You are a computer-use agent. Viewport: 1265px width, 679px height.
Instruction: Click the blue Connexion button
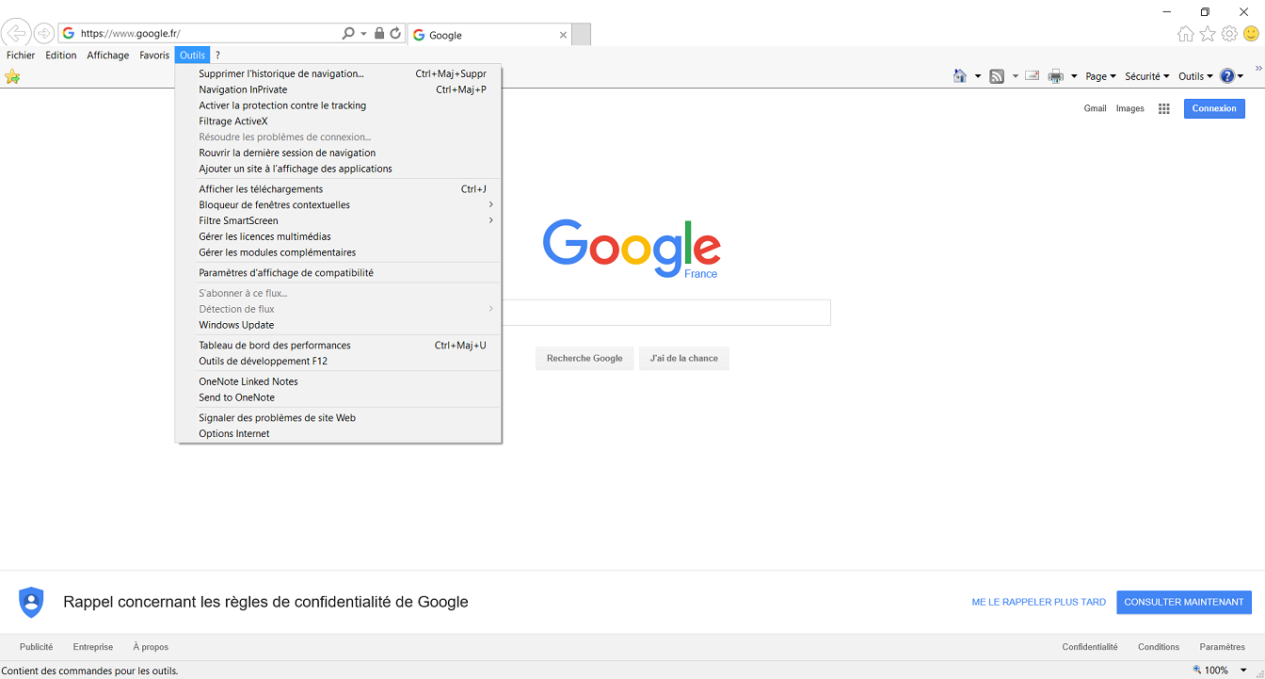click(1213, 108)
